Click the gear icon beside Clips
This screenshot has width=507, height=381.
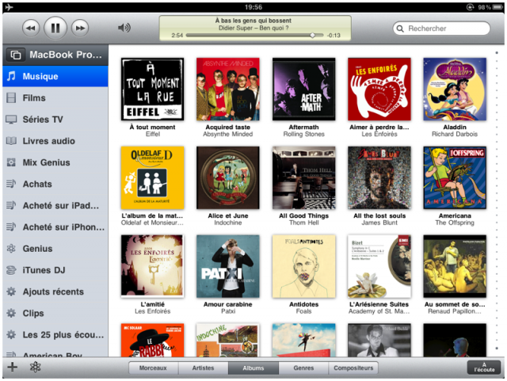[11, 313]
